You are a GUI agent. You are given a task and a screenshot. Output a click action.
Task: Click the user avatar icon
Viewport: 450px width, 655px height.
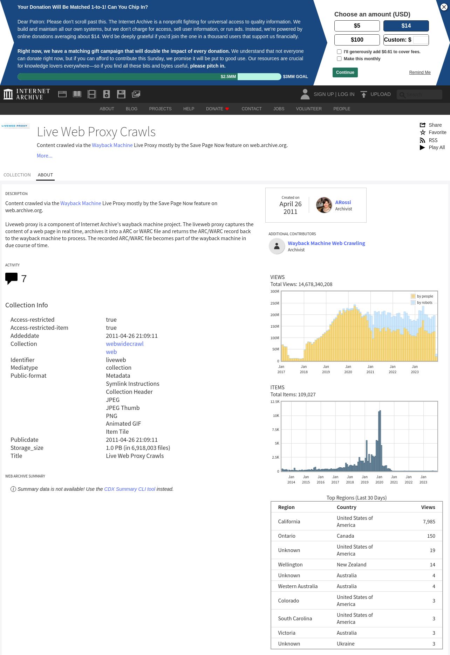305,94
